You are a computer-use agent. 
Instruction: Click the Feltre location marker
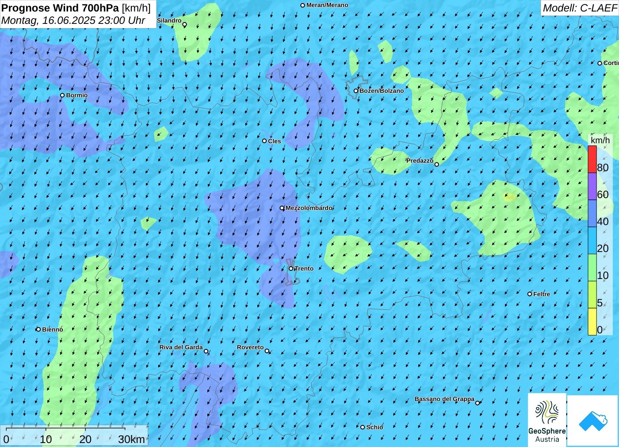pos(530,294)
